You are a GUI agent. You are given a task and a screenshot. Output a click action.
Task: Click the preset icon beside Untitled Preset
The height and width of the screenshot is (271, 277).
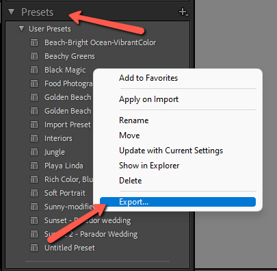coord(34,248)
